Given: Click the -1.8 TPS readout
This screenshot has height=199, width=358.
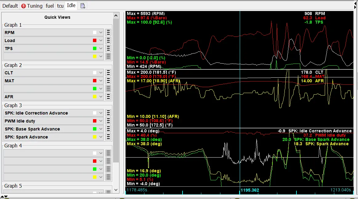Looking at the screenshot, I should click(x=314, y=22).
